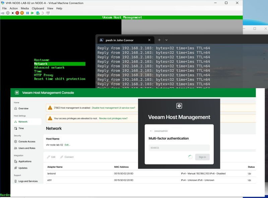Select Reset time shift protection entry
Screen dimensions: 268x198
[60, 79]
